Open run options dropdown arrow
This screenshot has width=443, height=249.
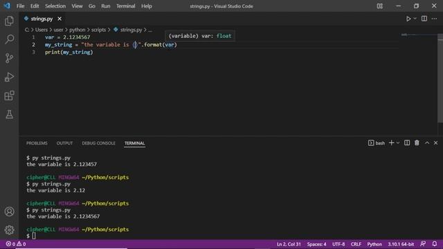415,19
